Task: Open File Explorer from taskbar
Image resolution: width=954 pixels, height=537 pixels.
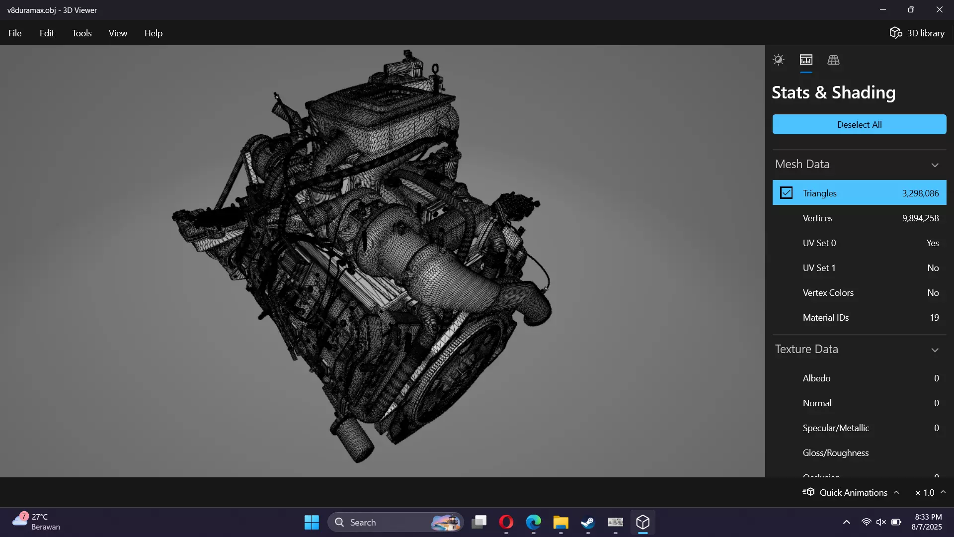Action: (x=561, y=522)
